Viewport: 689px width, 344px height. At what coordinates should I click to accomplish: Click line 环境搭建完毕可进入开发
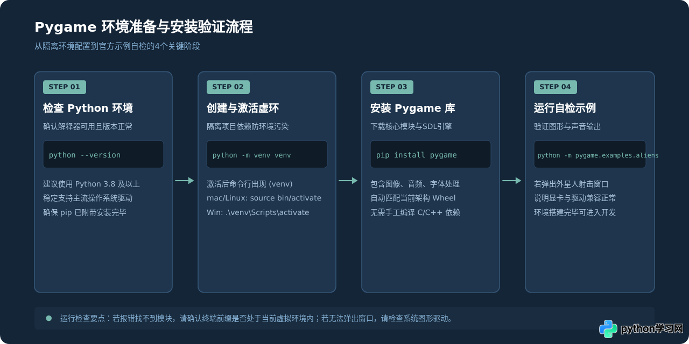[x=575, y=212]
